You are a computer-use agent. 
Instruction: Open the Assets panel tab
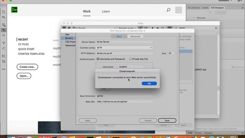coord(198,133)
